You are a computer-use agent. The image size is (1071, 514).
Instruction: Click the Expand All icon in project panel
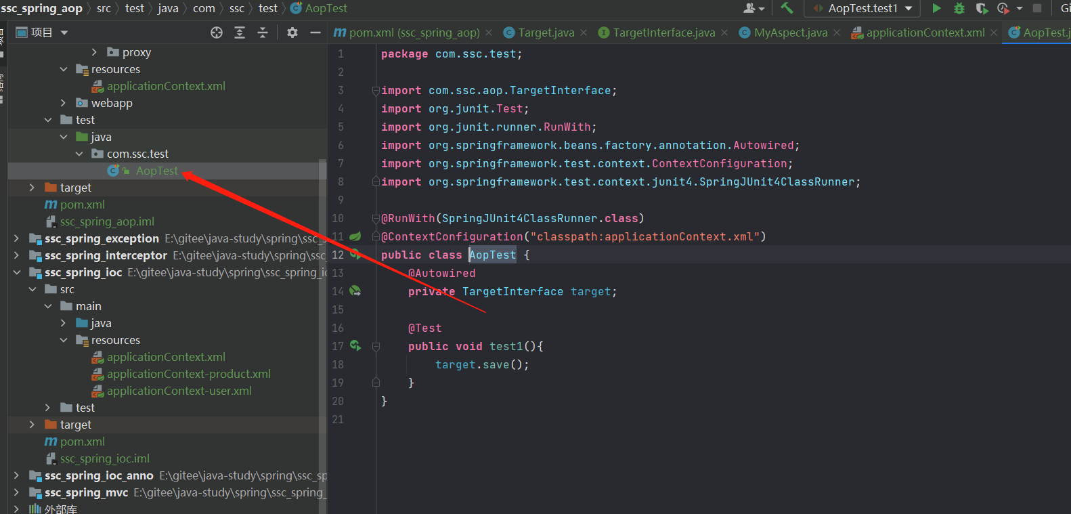(x=240, y=33)
